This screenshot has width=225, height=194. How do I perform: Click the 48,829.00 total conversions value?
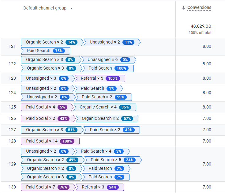201,26
